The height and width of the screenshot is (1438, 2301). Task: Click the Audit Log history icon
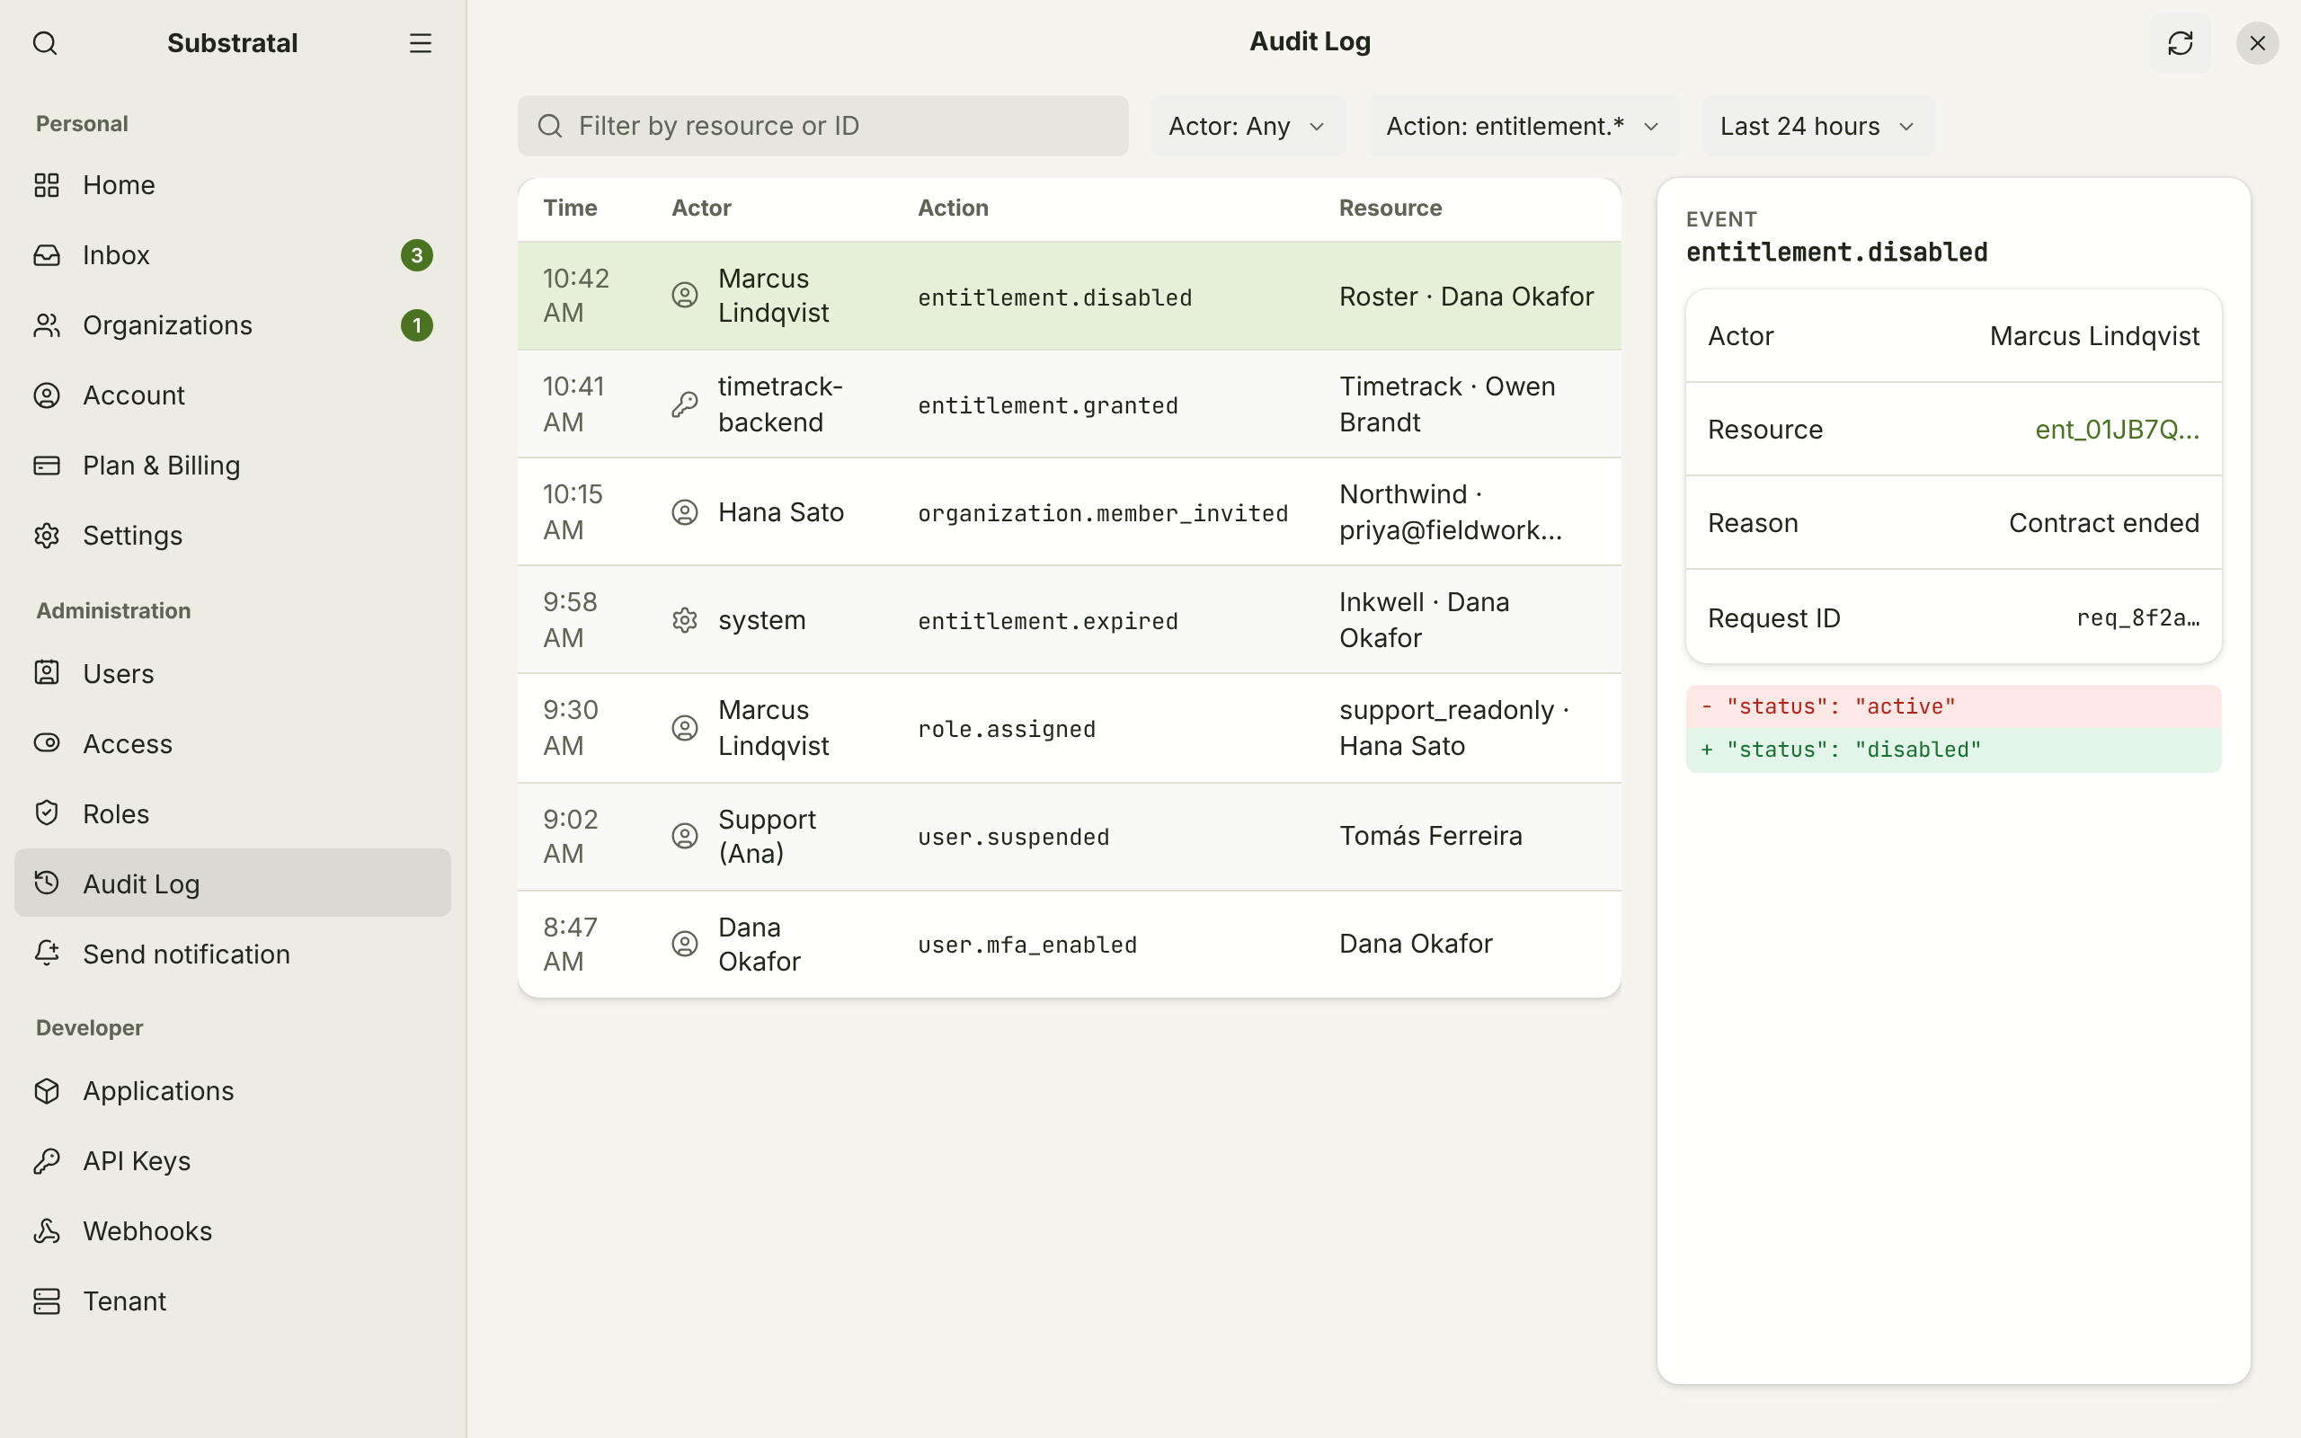click(x=47, y=883)
